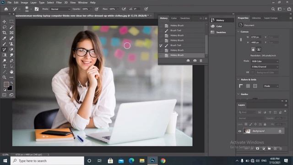Image resolution: width=293 pixels, height=165 pixels.
Task: Create a new snapshot in History
Action: click(195, 60)
